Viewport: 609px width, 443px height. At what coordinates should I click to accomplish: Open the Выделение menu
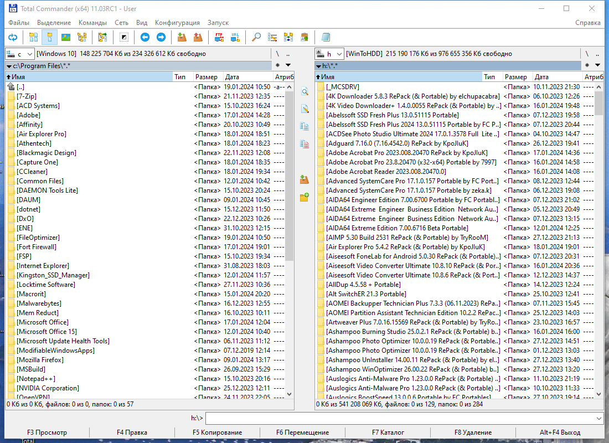coord(54,23)
